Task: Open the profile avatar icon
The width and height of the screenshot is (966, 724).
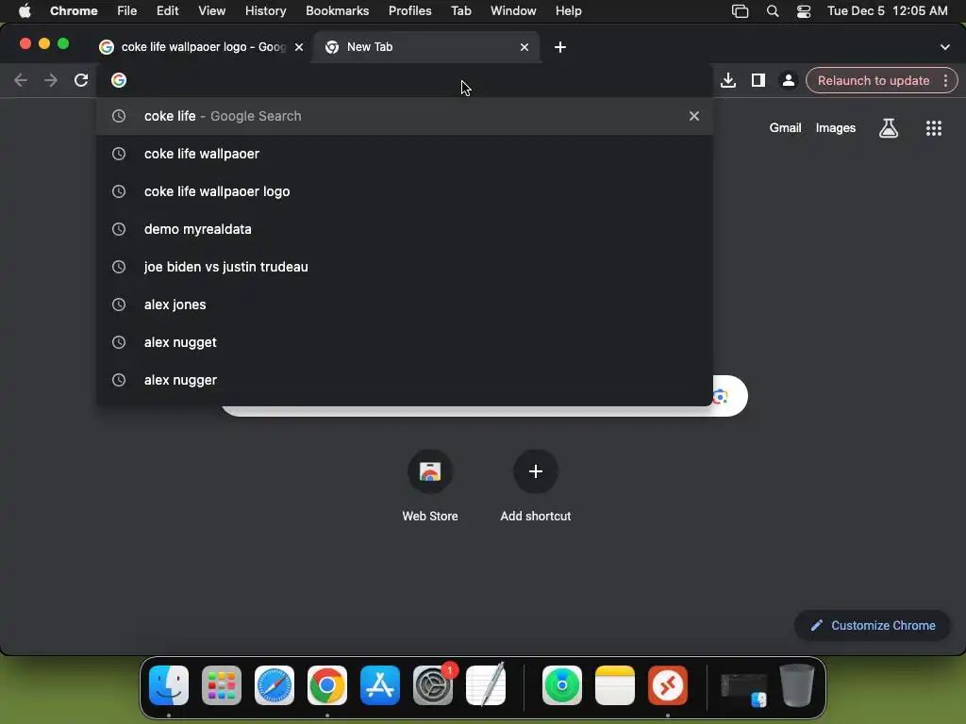Action: pos(788,80)
